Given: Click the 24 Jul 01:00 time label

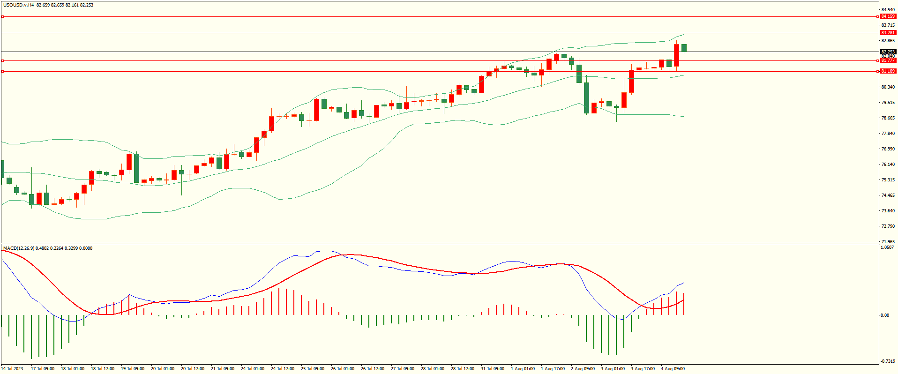Looking at the screenshot, I should pyautogui.click(x=253, y=369).
